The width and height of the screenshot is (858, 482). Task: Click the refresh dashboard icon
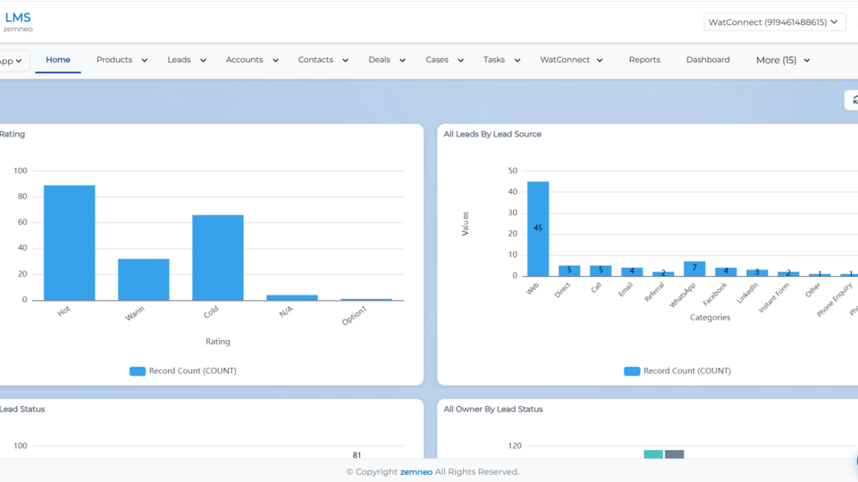(853, 100)
